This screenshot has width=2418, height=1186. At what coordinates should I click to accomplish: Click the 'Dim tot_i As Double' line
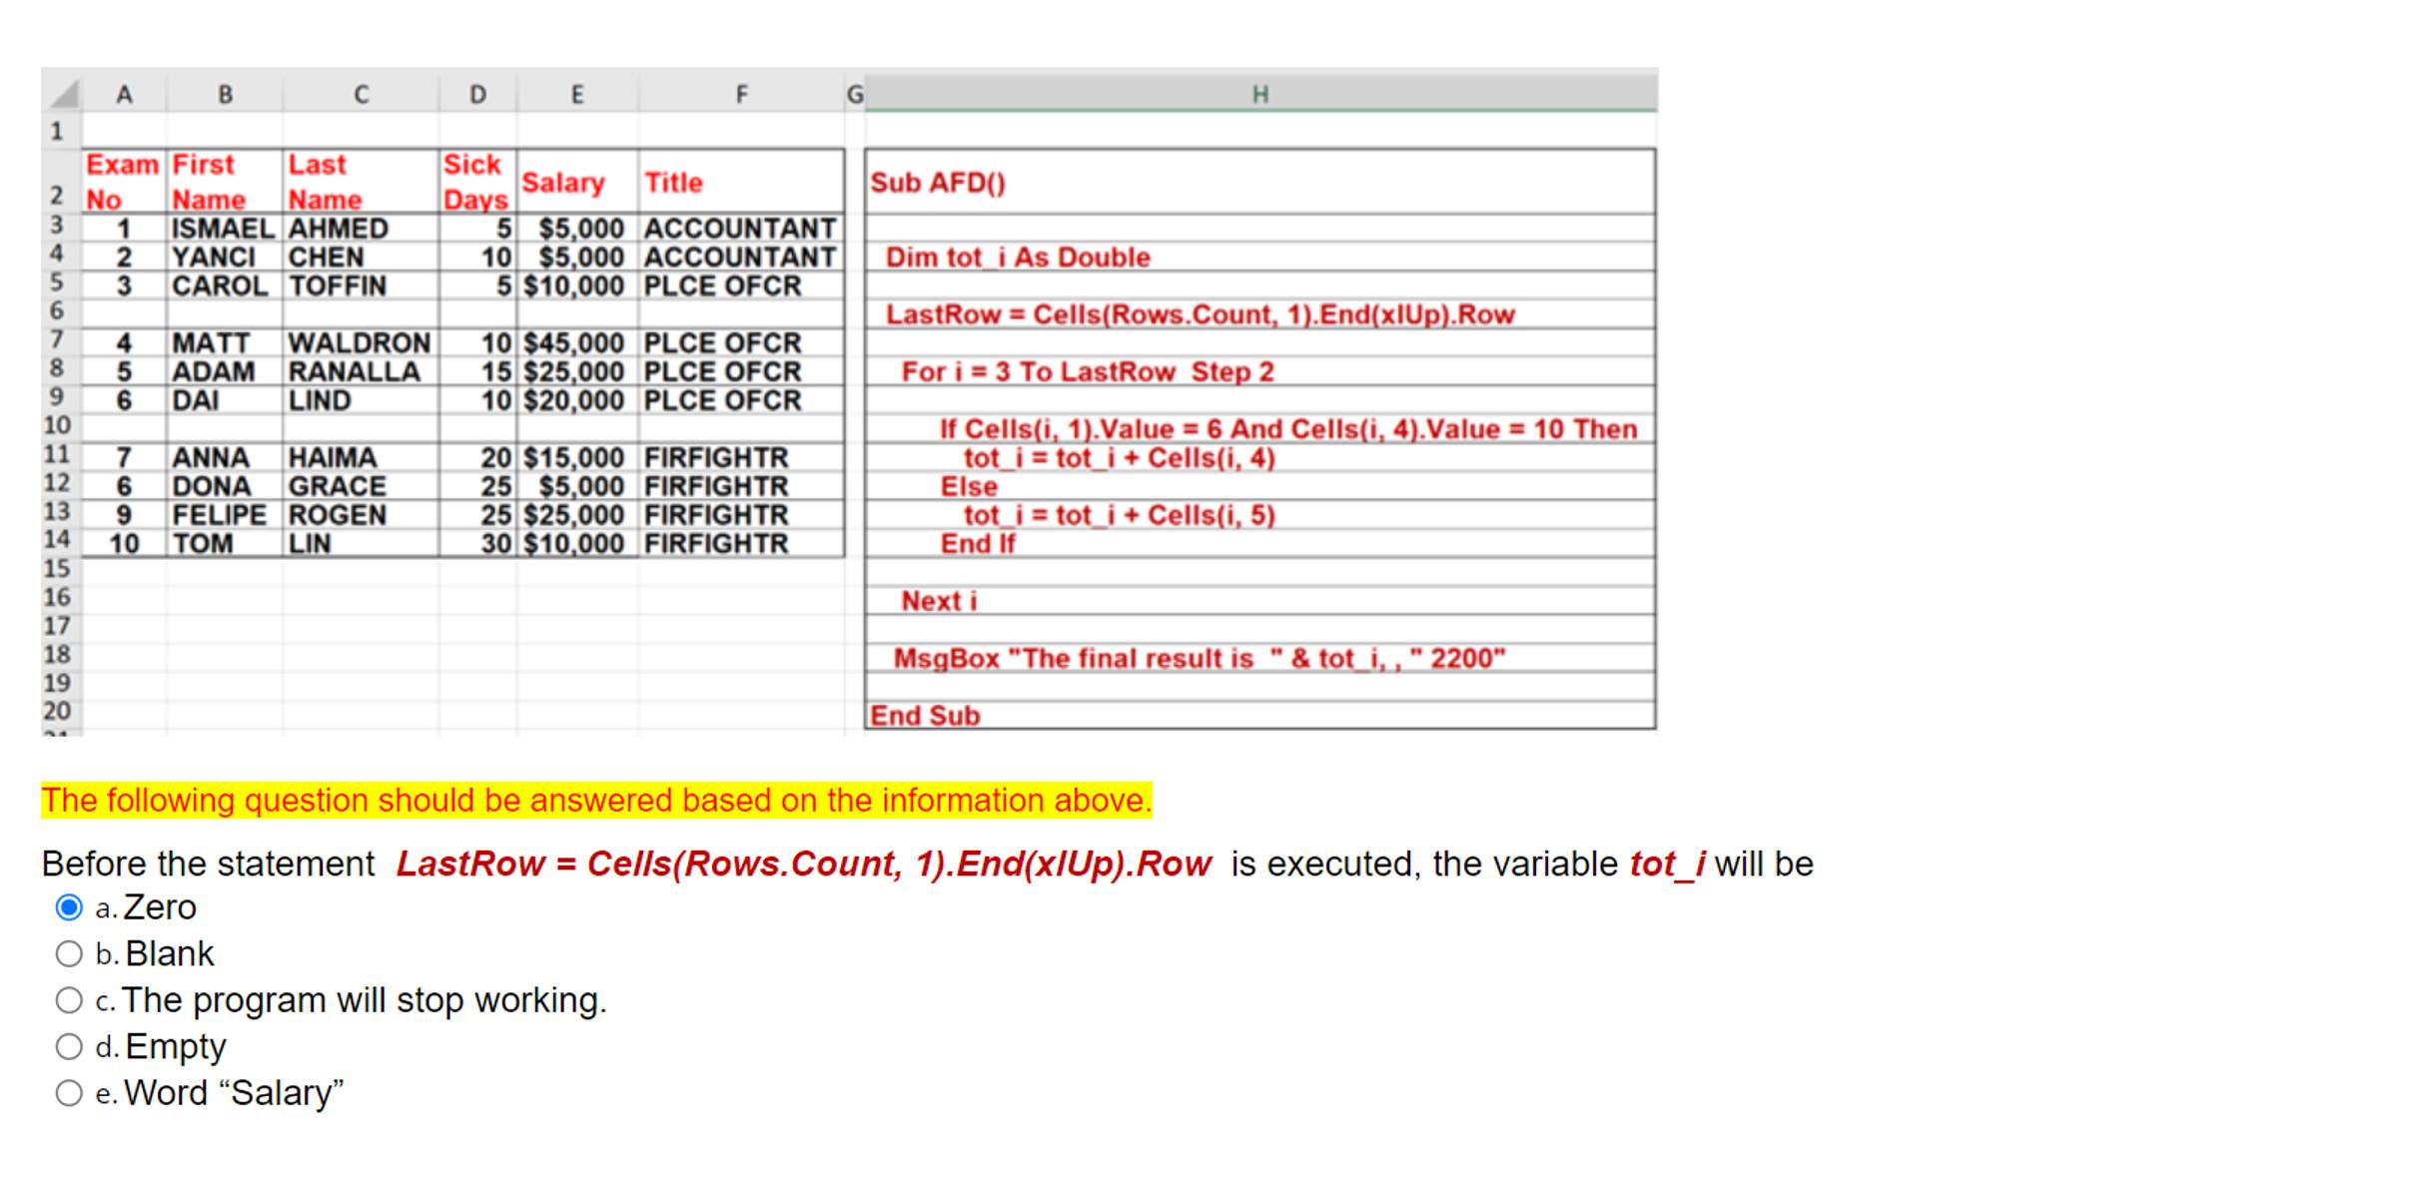click(x=1018, y=258)
